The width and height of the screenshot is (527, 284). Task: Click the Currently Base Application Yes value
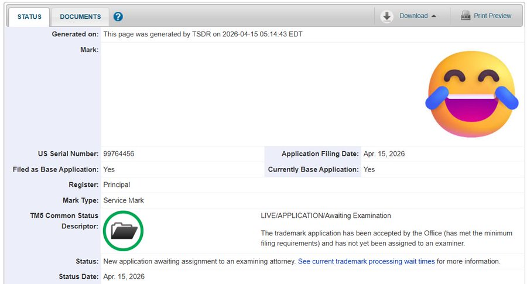[x=369, y=169]
